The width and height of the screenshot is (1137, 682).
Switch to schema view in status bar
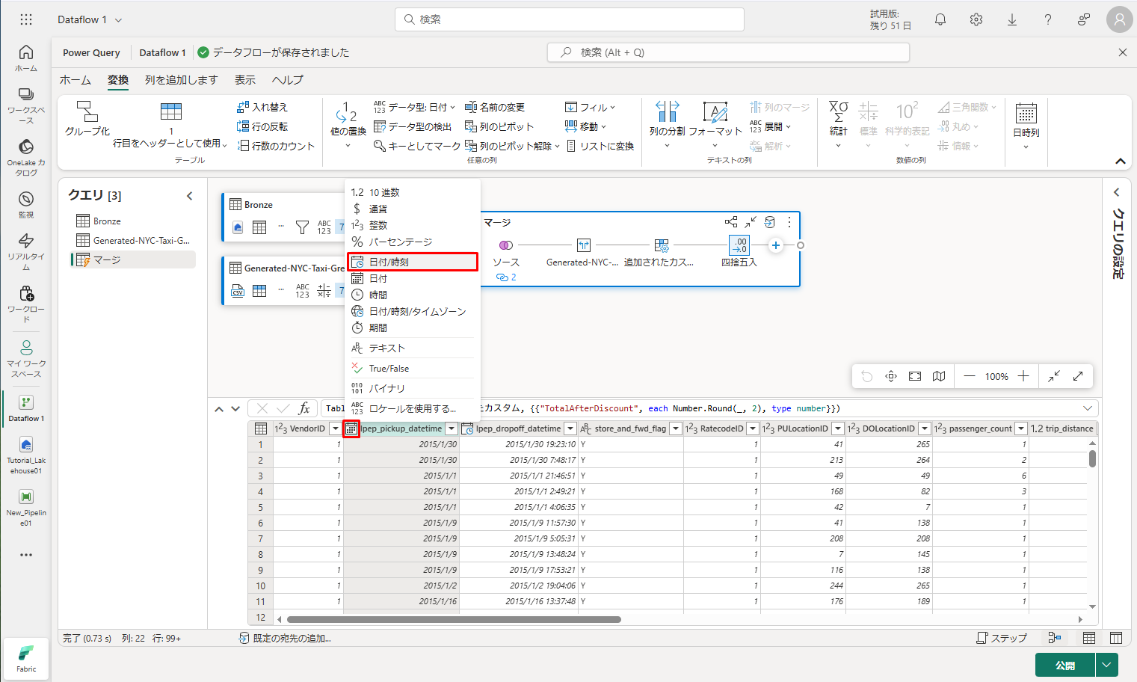(x=1116, y=638)
